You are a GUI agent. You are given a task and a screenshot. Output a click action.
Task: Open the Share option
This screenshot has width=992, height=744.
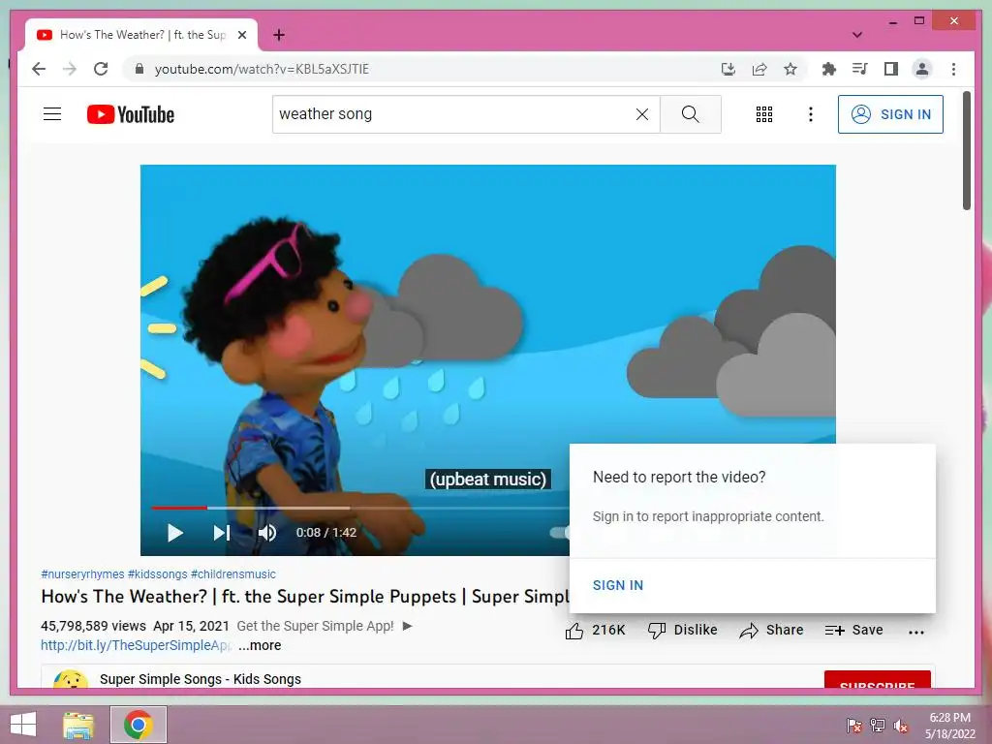771,630
